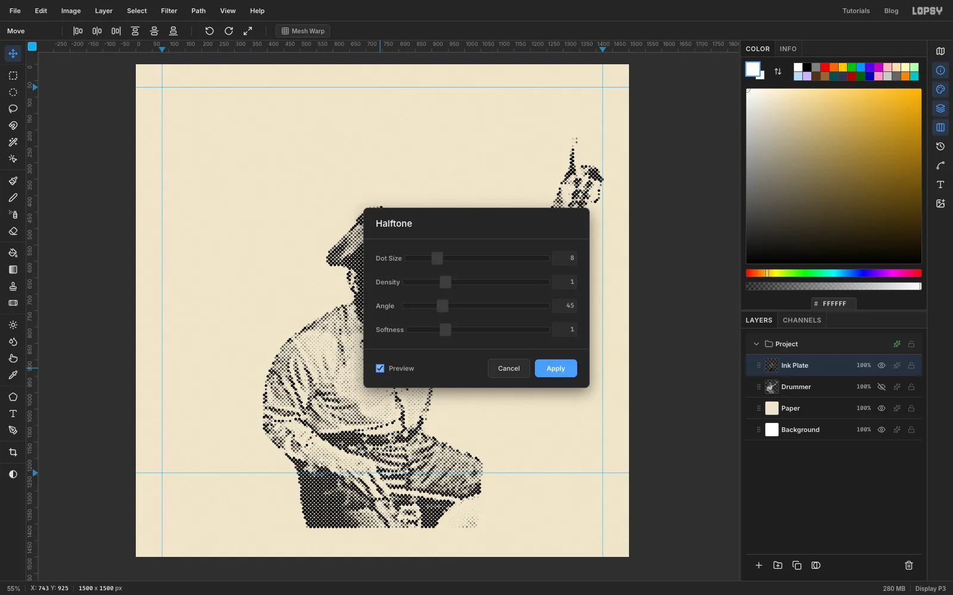Add a new layer with plus icon
Image resolution: width=953 pixels, height=595 pixels.
point(758,565)
